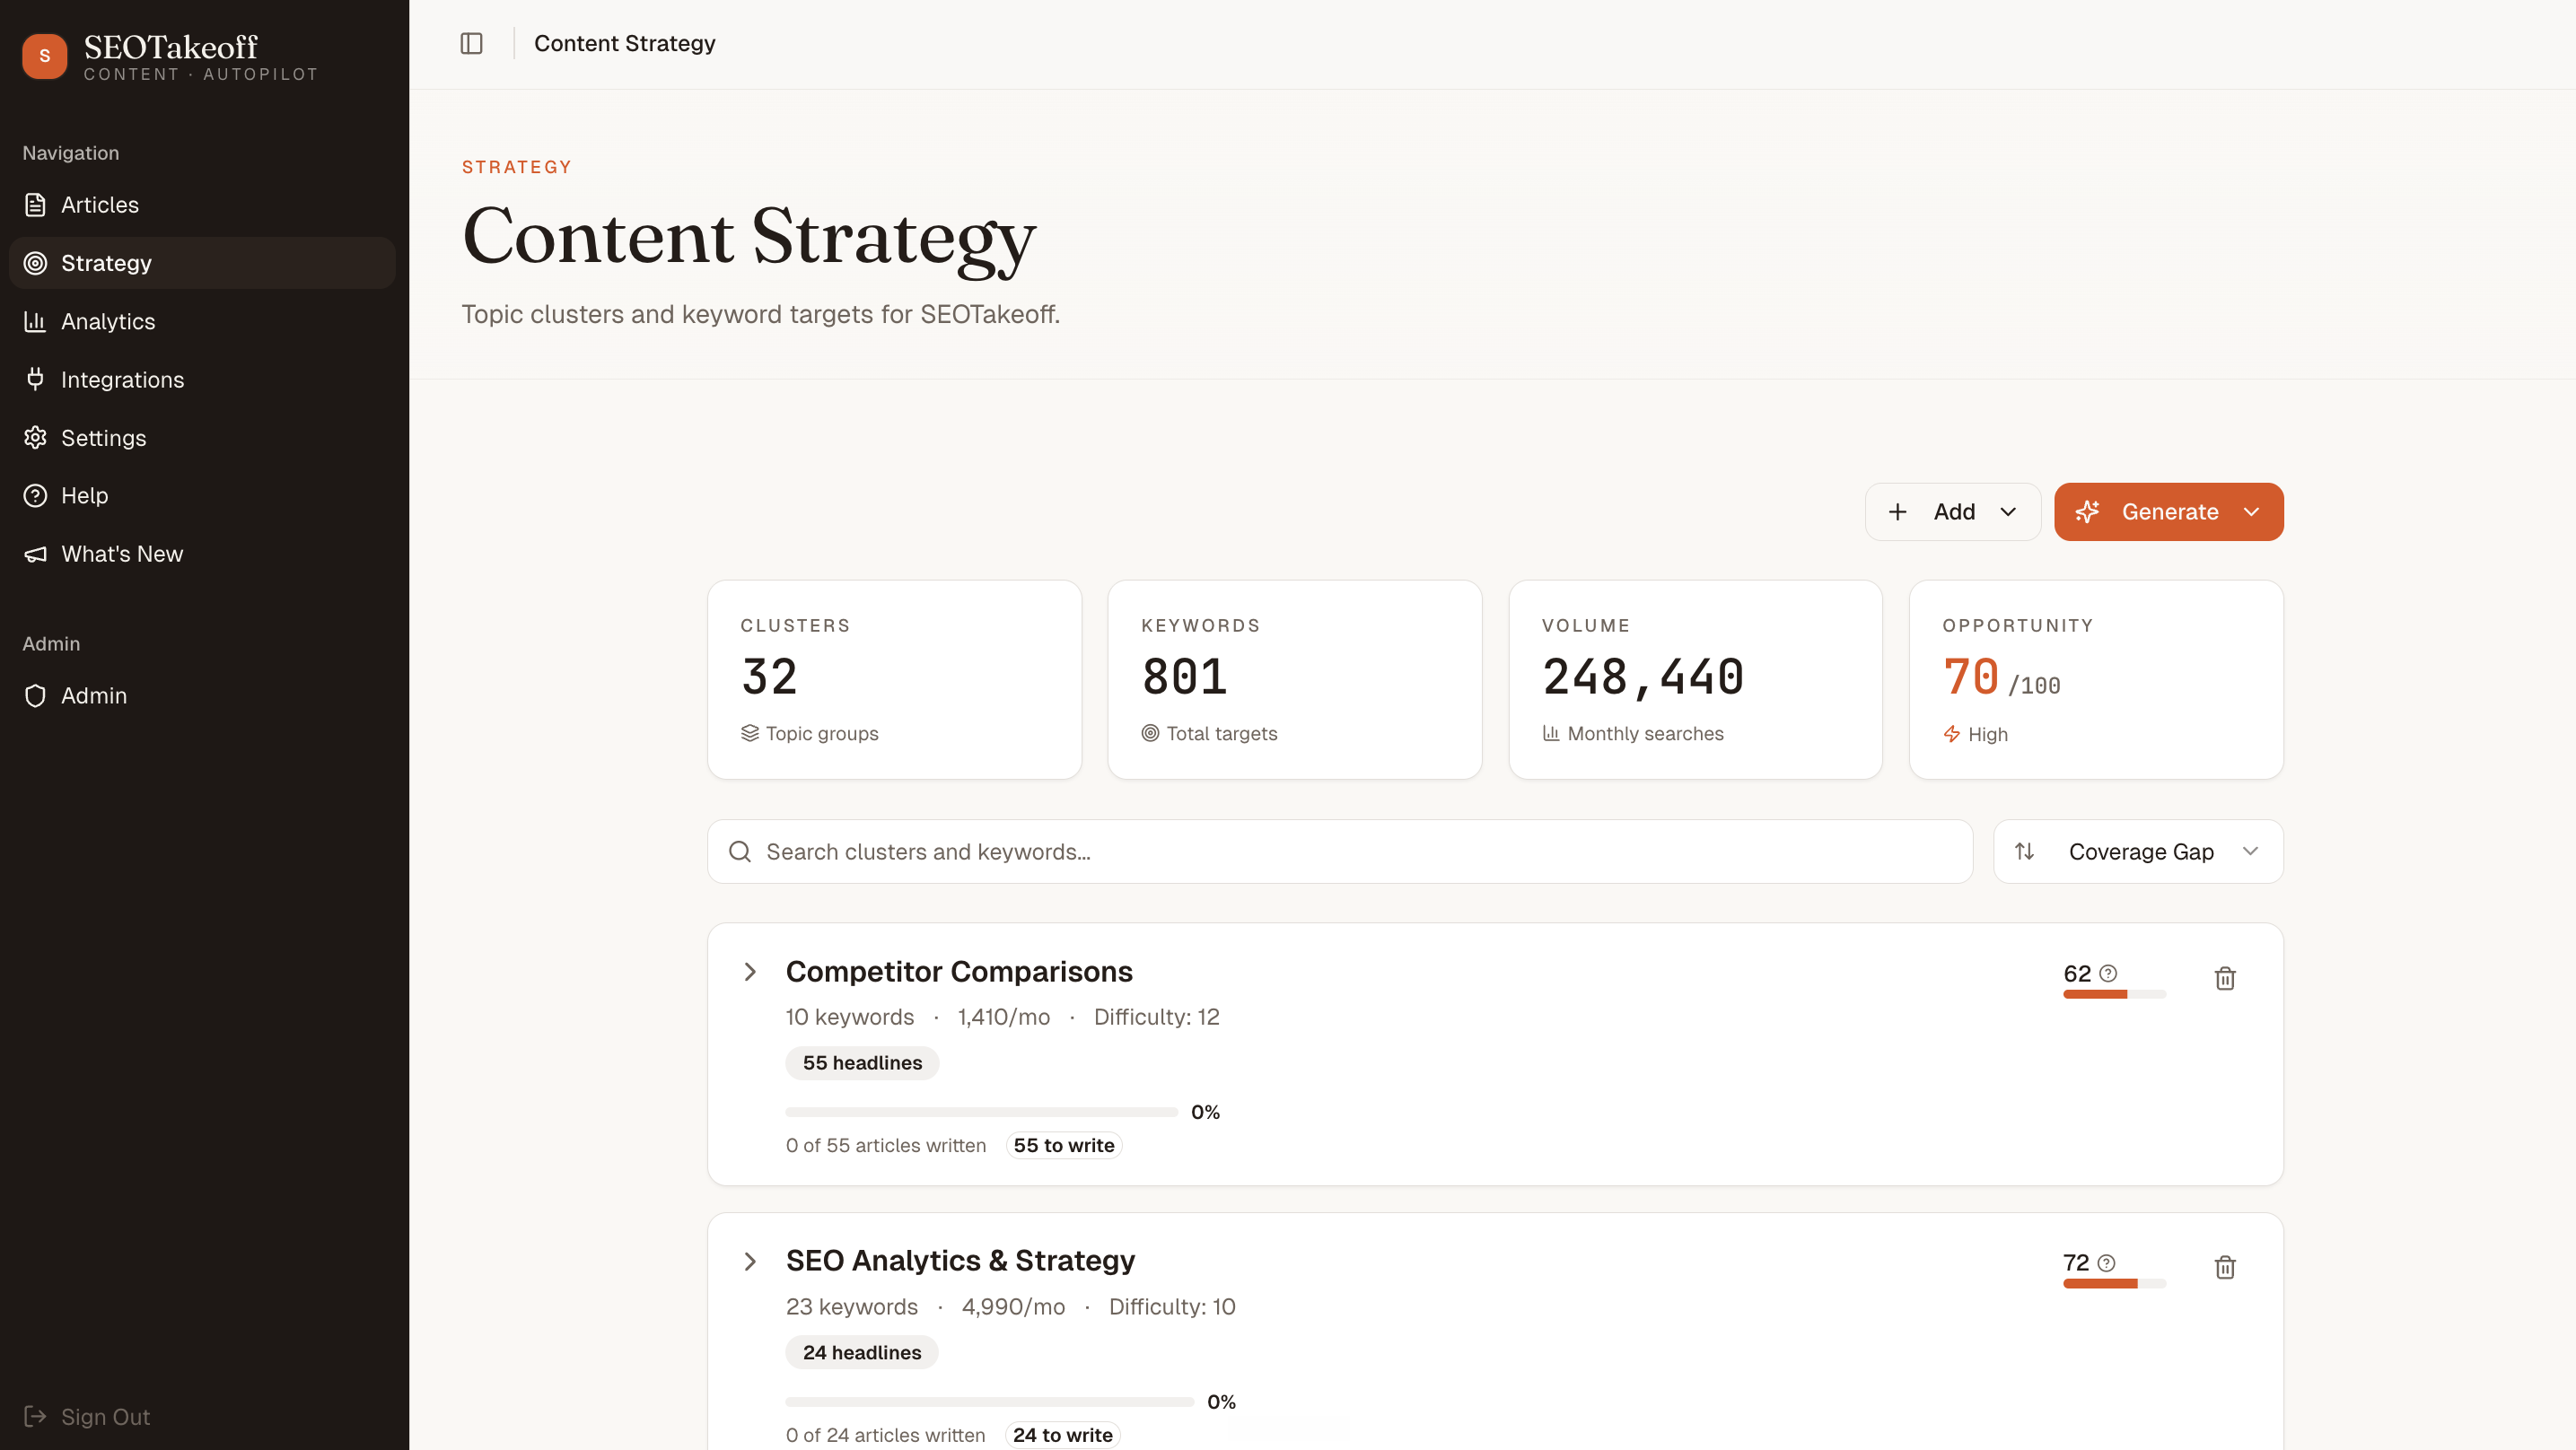Click the sort arrows icon

coord(2024,851)
